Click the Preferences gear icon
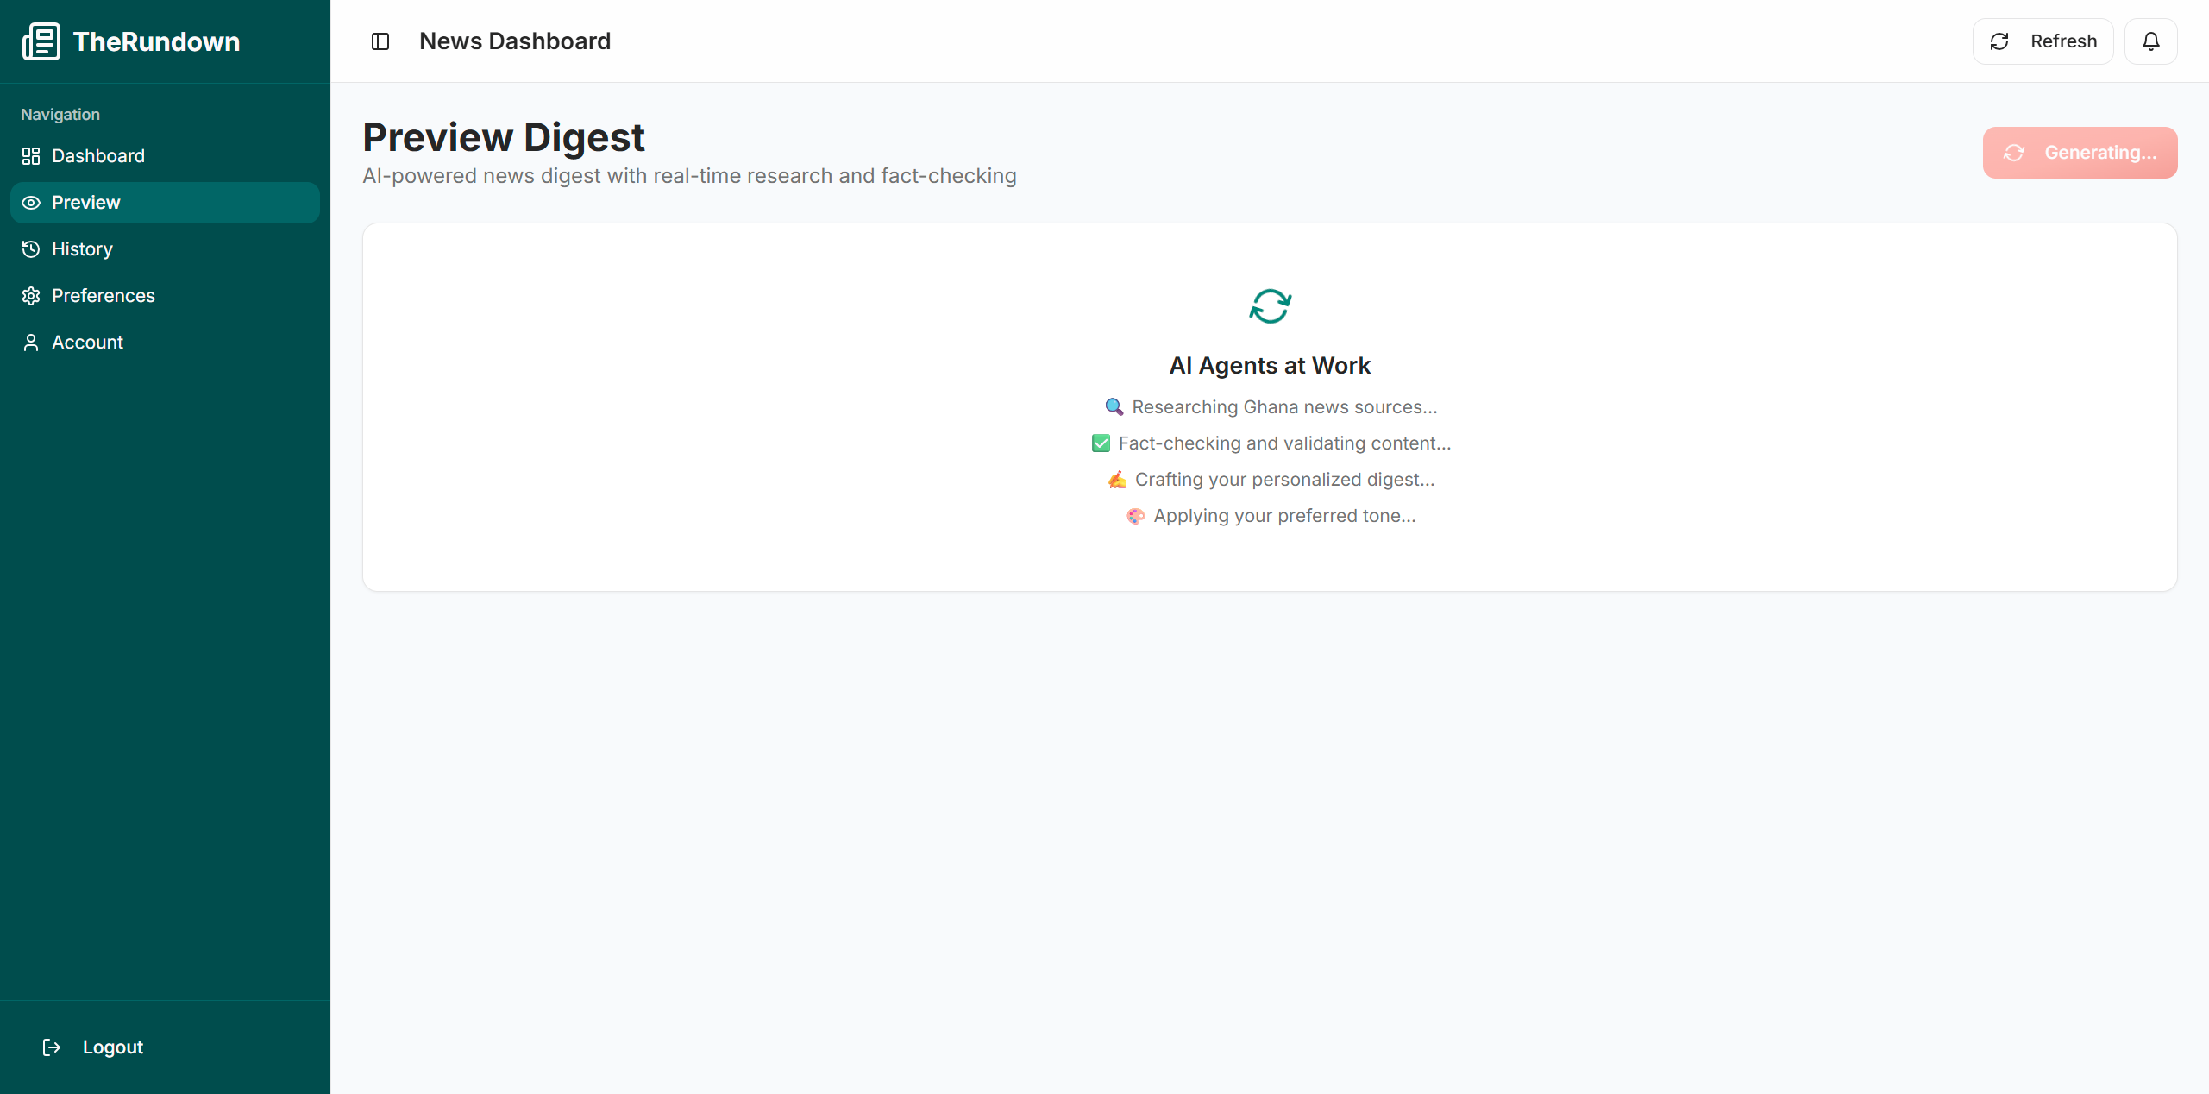Image resolution: width=2209 pixels, height=1094 pixels. click(31, 296)
